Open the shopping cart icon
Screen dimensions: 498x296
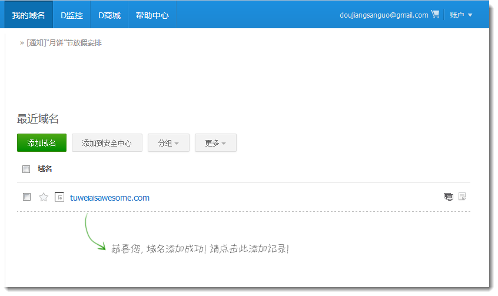[435, 15]
